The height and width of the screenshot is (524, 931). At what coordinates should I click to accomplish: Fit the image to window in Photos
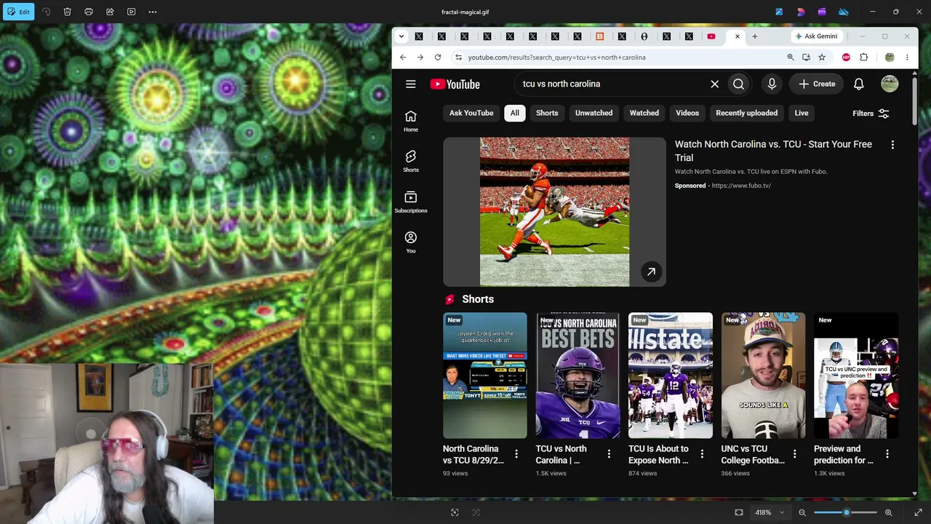pos(739,512)
